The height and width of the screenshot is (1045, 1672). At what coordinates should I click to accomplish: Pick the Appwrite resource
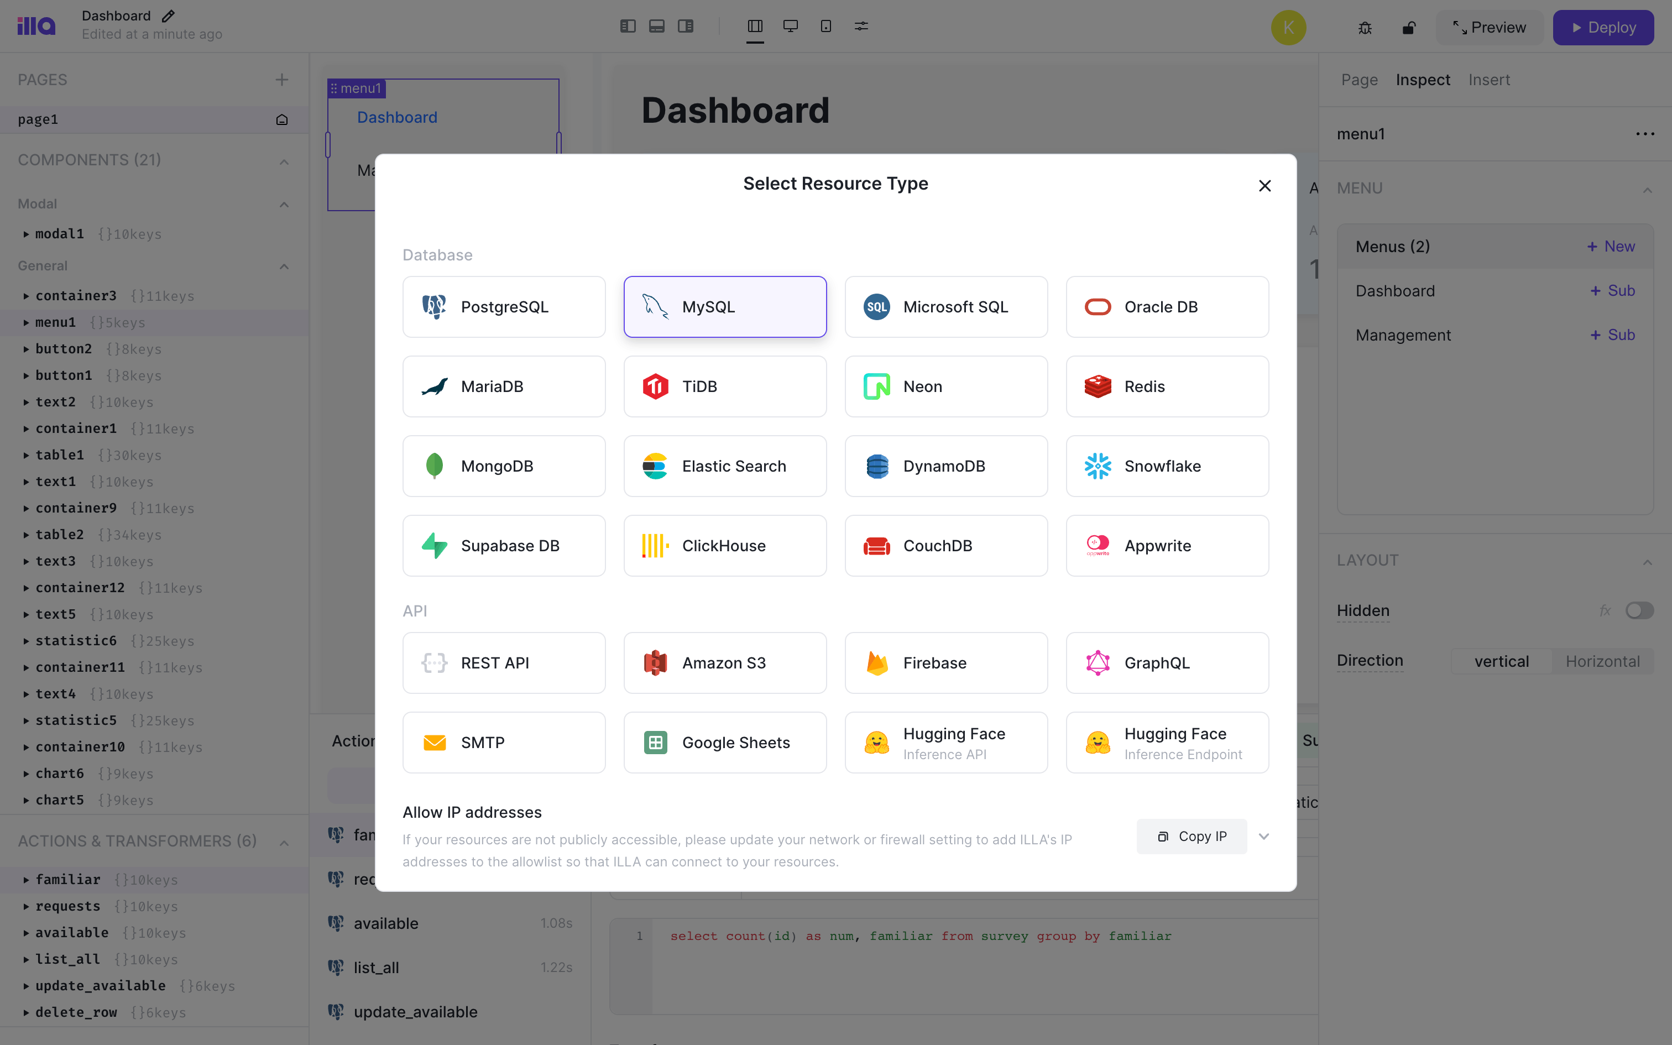[1167, 545]
